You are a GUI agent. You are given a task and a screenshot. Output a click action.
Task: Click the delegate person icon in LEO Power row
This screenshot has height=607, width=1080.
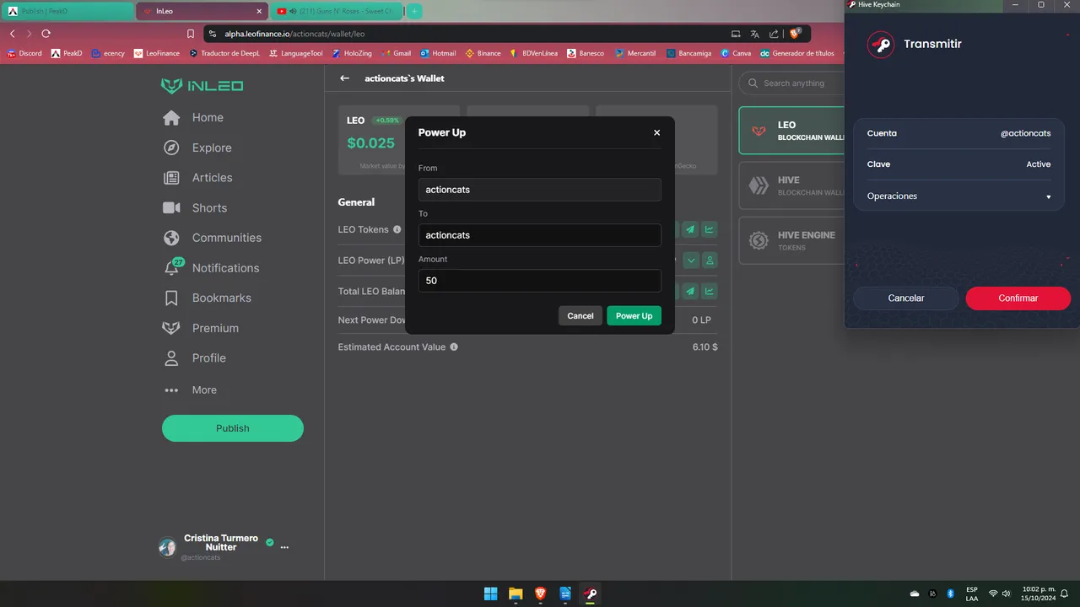click(710, 261)
